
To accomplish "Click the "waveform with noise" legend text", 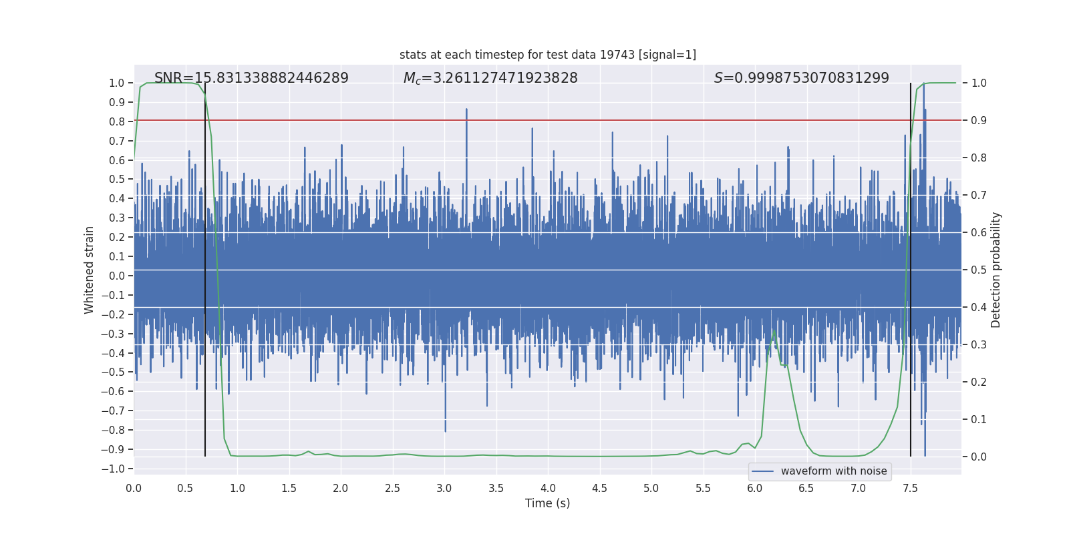I will [833, 471].
